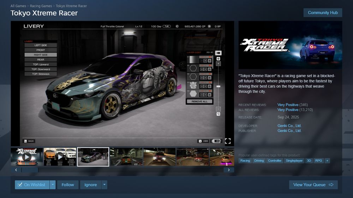Open recent reviews Very Positive link
This screenshot has height=198, width=353.
288,105
